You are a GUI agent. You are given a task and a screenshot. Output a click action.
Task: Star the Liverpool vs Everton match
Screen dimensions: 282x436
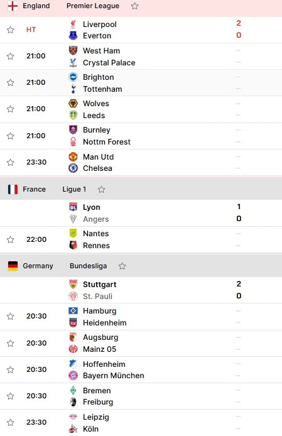coord(10,30)
